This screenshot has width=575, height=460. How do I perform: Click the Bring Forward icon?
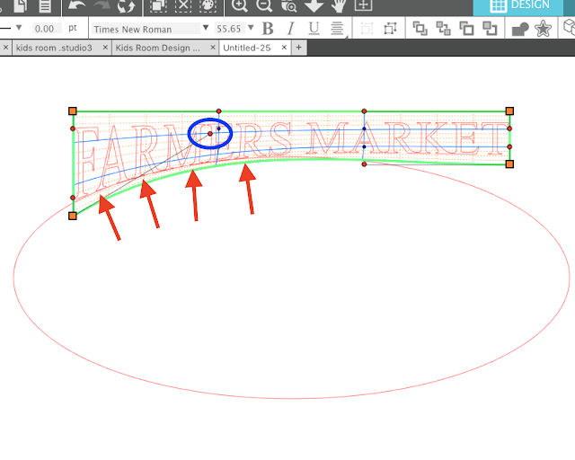coord(466,29)
